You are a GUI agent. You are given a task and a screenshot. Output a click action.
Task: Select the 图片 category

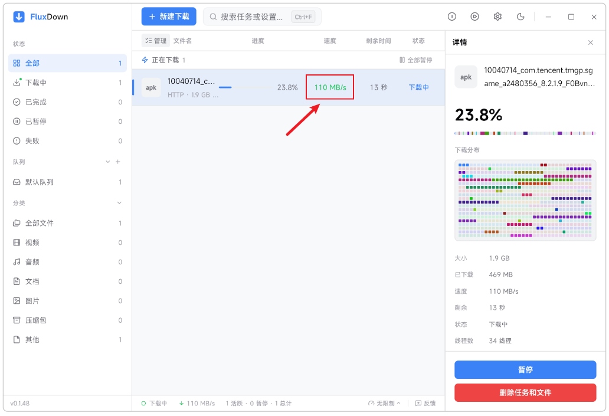[x=68, y=300]
